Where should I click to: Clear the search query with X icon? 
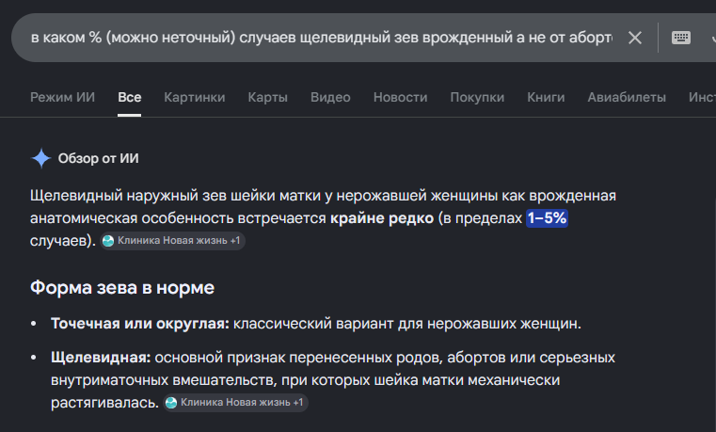635,38
